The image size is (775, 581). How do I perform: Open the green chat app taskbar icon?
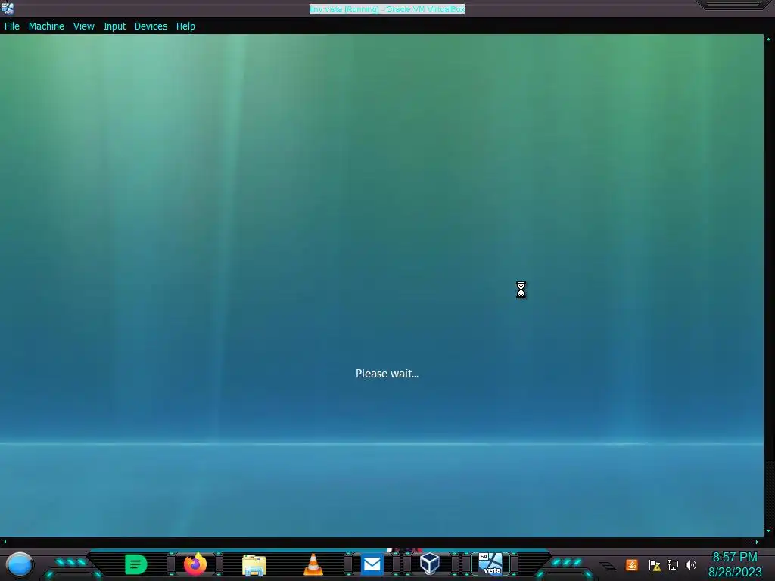136,564
